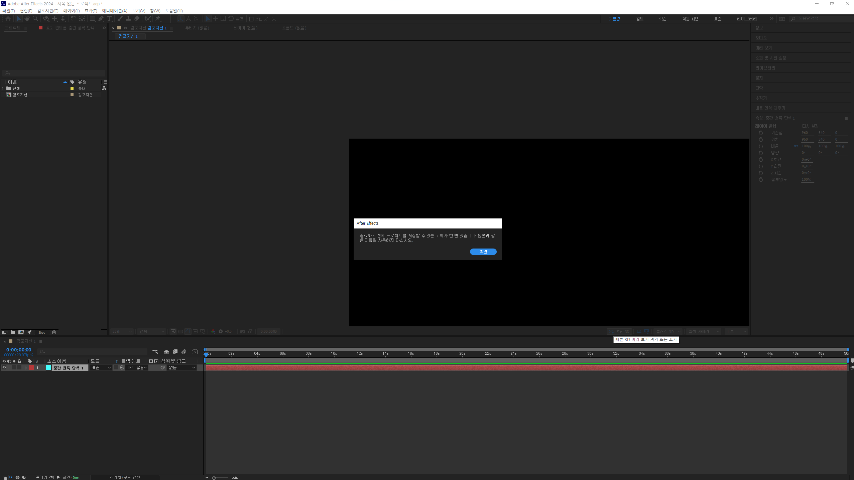Click the Motion Blur enable icon in the timeline
This screenshot has height=480, width=854.
[x=184, y=352]
